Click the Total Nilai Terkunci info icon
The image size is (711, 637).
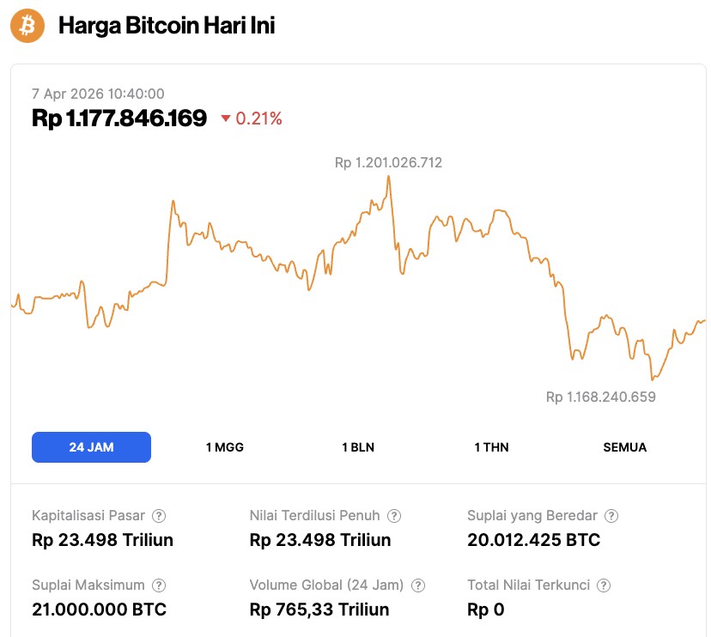pos(604,585)
